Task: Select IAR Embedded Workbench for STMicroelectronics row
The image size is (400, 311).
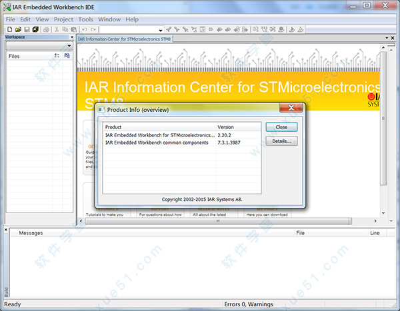Action: coord(182,135)
